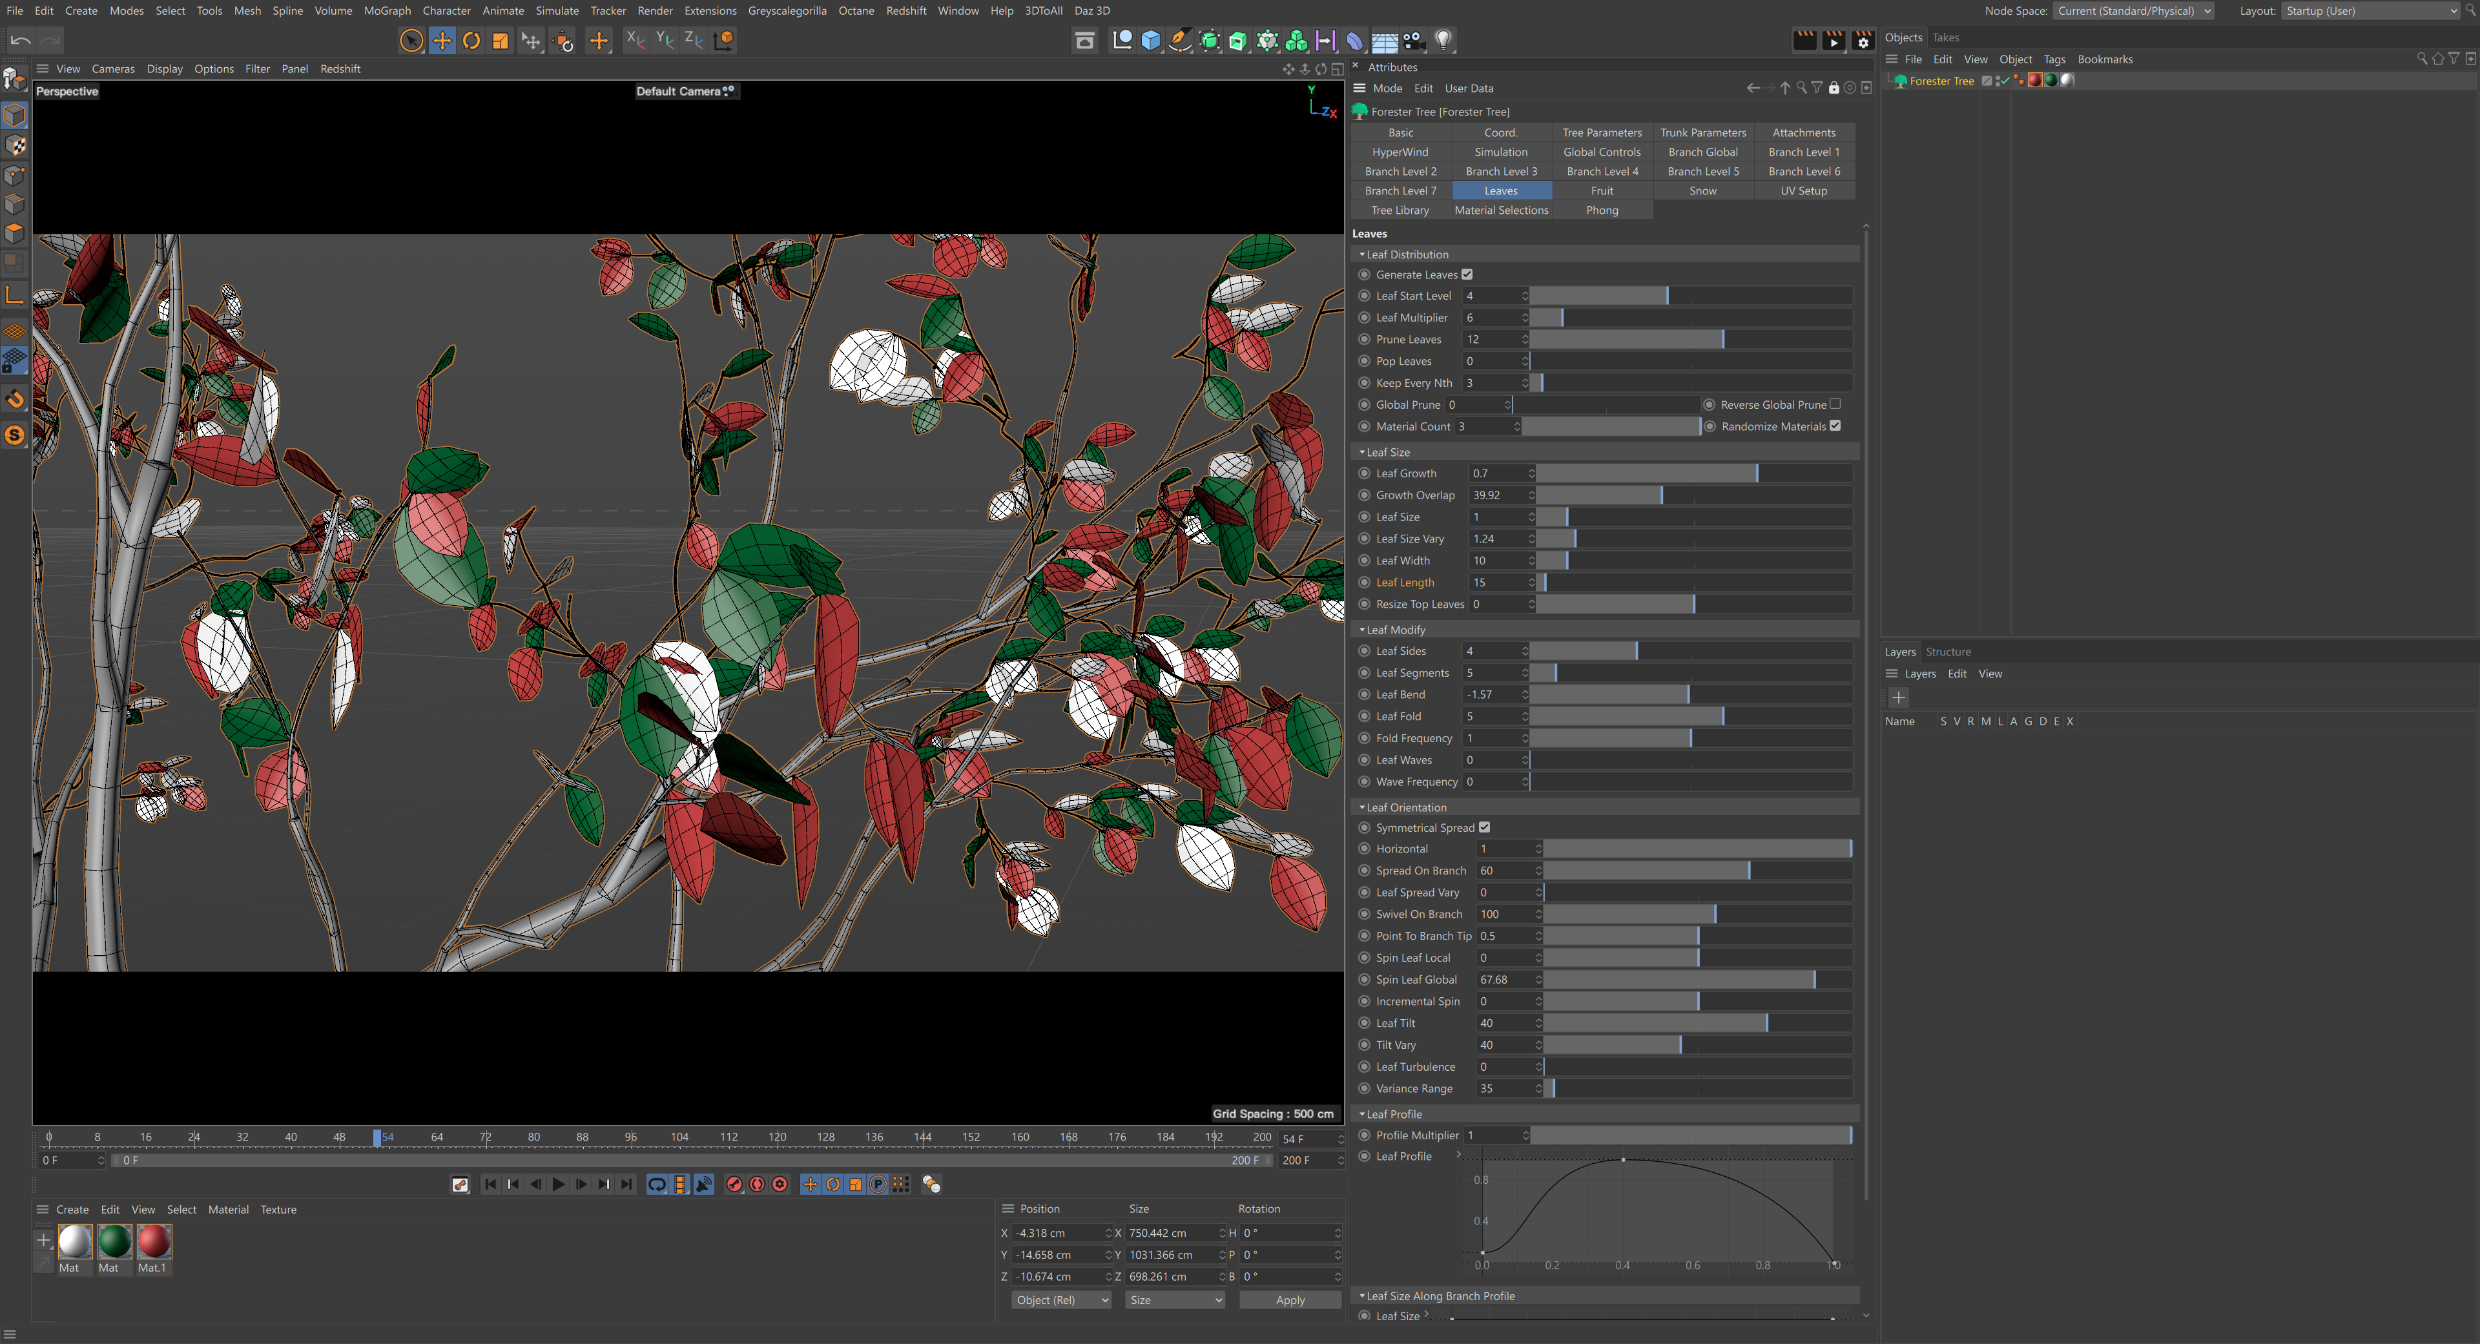Add a Camera object
The width and height of the screenshot is (2480, 1344).
[1414, 41]
